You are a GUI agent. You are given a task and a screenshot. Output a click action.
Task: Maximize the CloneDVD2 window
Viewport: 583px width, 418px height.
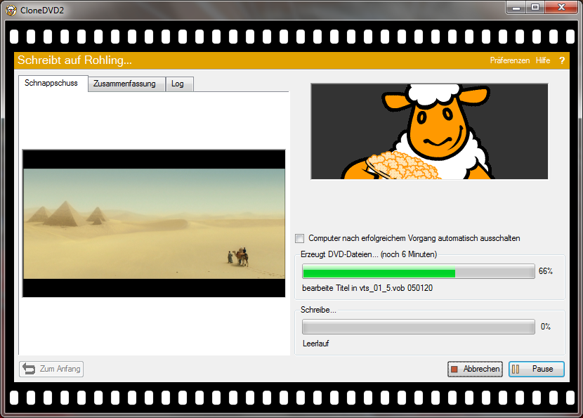click(535, 8)
